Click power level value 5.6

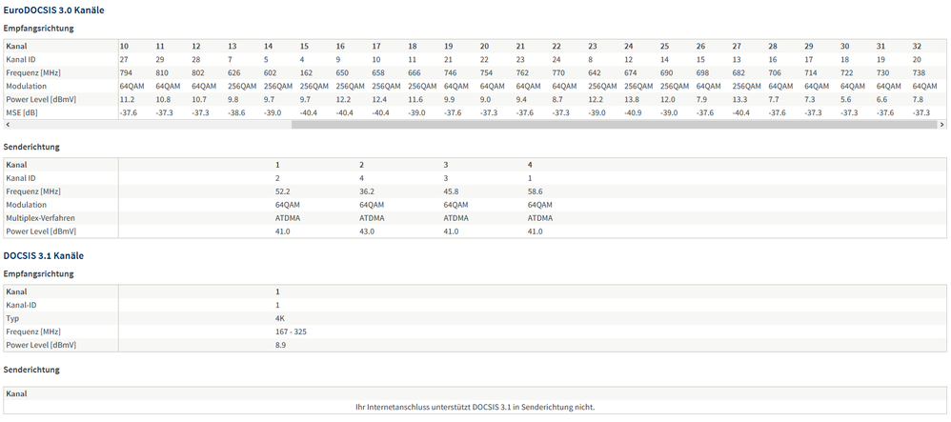pyautogui.click(x=846, y=99)
